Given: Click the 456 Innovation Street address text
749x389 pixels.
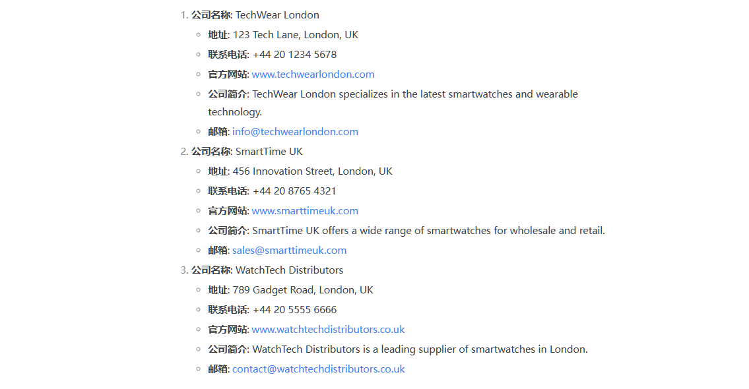Looking at the screenshot, I should pyautogui.click(x=312, y=171).
